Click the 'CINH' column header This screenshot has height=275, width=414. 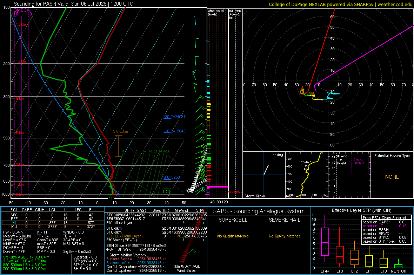pos(40,210)
